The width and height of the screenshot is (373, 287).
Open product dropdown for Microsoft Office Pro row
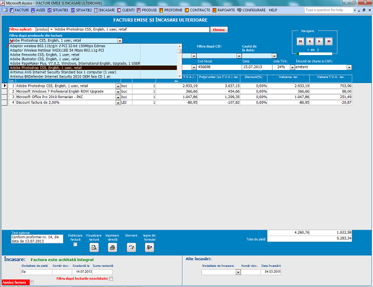tap(118, 97)
